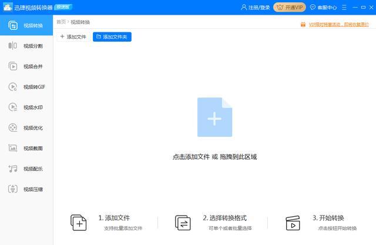Viewport: 376px width, 245px height.
Task: Click the 3. 开始转换 step label
Action: pyautogui.click(x=328, y=217)
